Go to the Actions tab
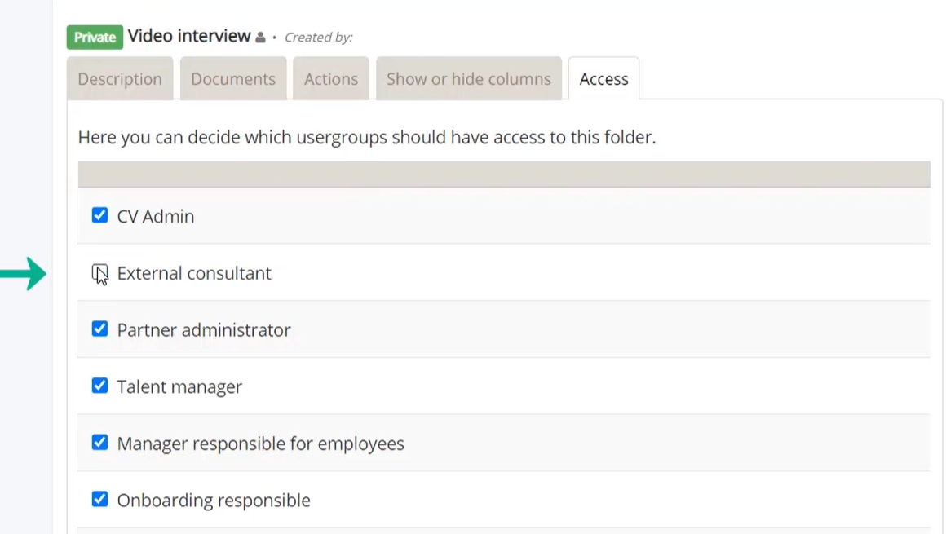Image resolution: width=946 pixels, height=534 pixels. pos(330,78)
